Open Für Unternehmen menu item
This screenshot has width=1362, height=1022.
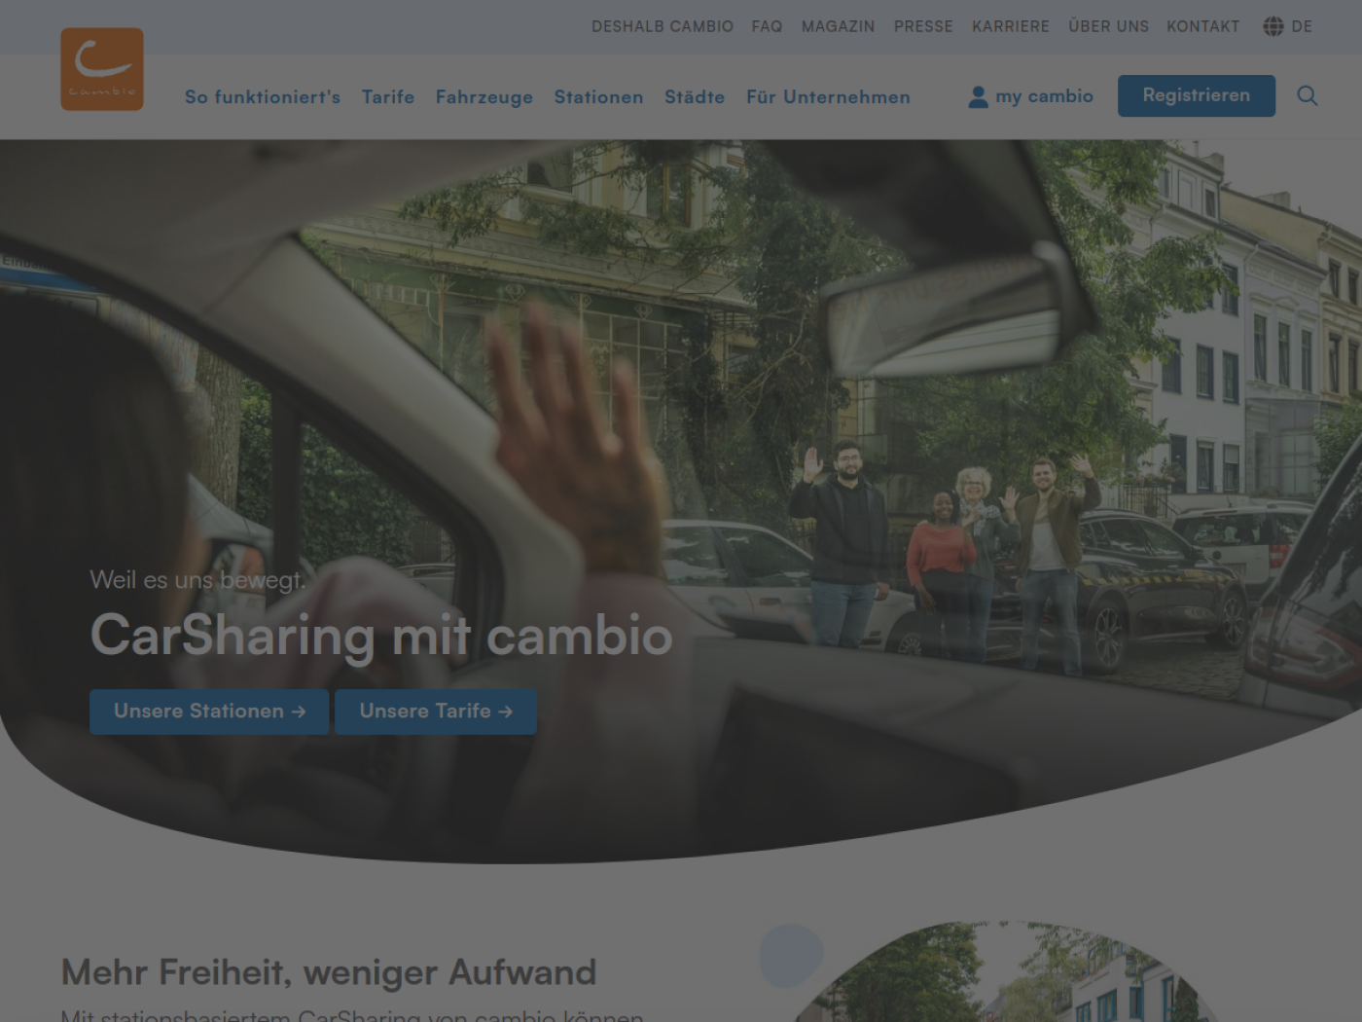tap(829, 97)
